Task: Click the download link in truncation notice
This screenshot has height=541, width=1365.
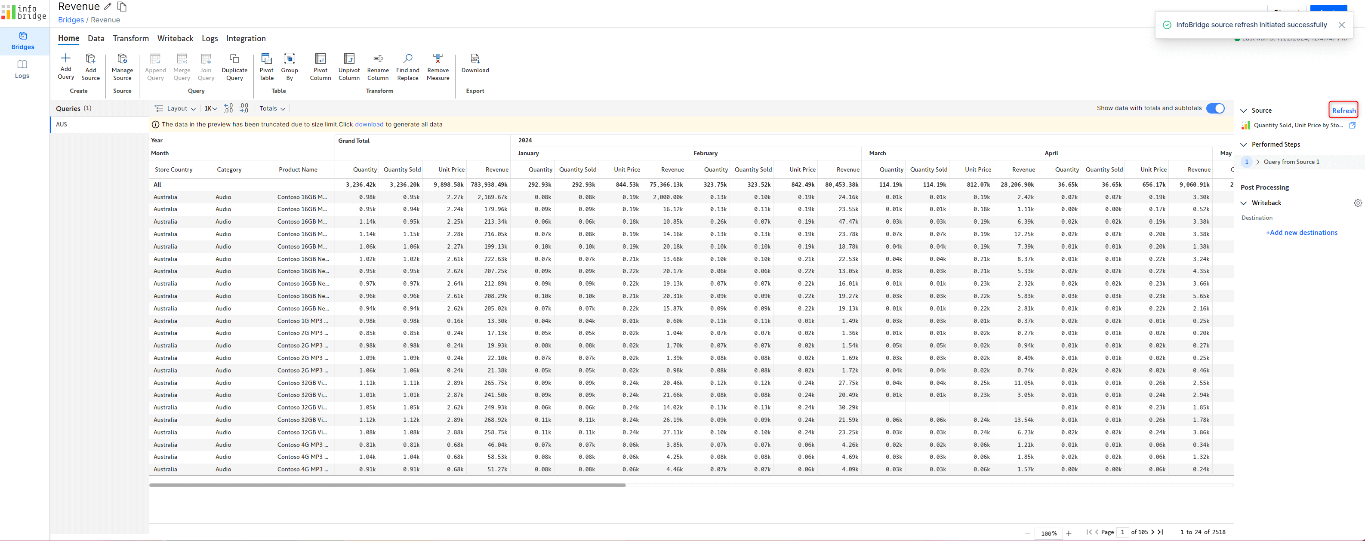Action: point(369,125)
